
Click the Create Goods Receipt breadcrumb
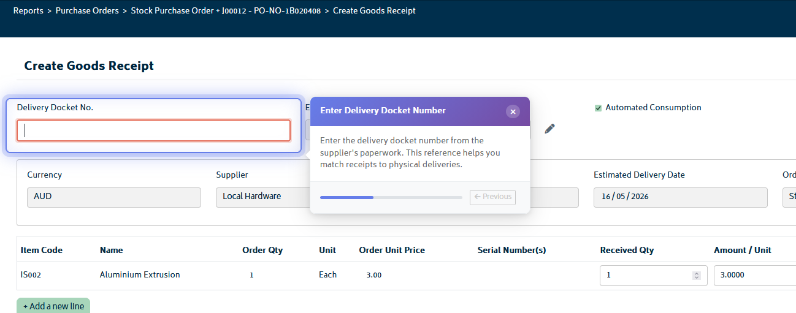tap(374, 11)
